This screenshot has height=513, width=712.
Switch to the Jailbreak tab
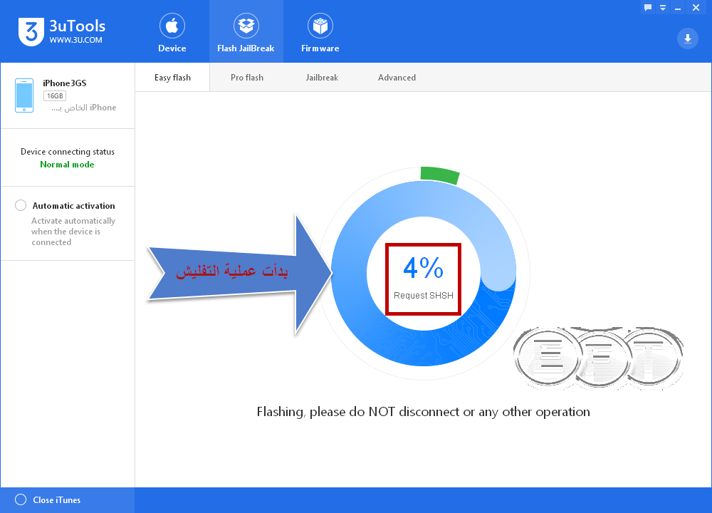[x=322, y=78]
